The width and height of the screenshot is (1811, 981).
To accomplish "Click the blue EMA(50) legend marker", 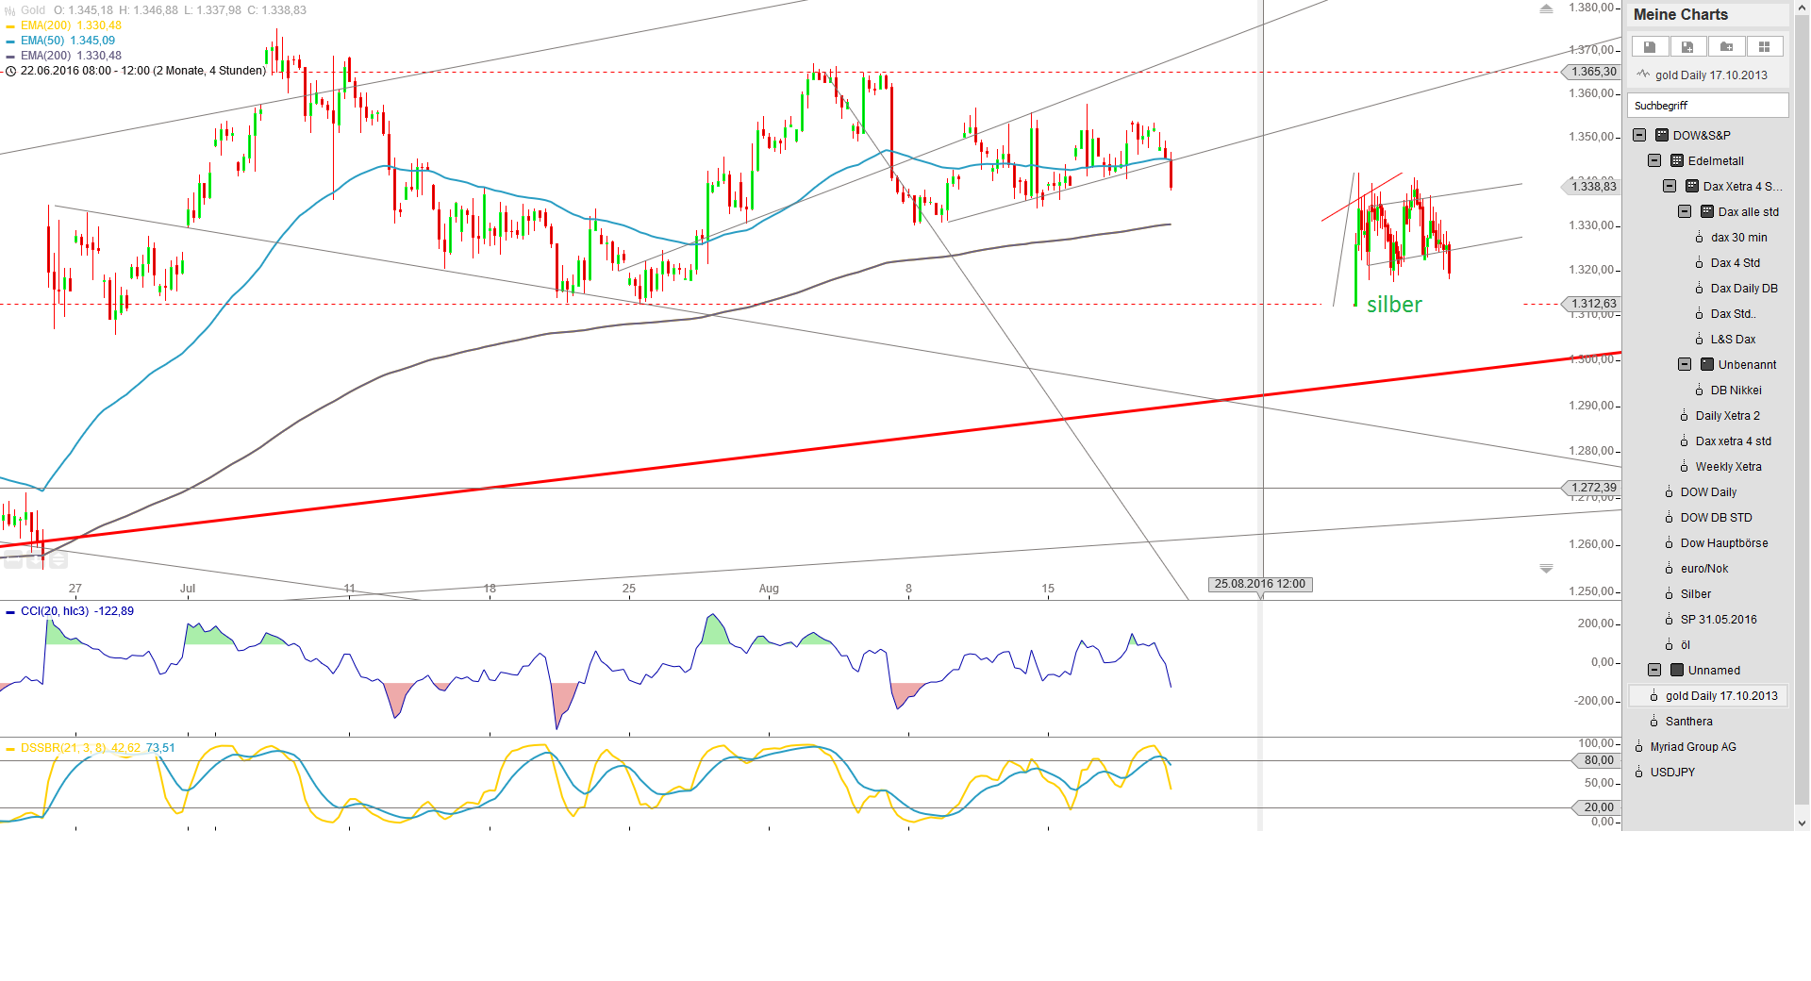I will [x=10, y=42].
